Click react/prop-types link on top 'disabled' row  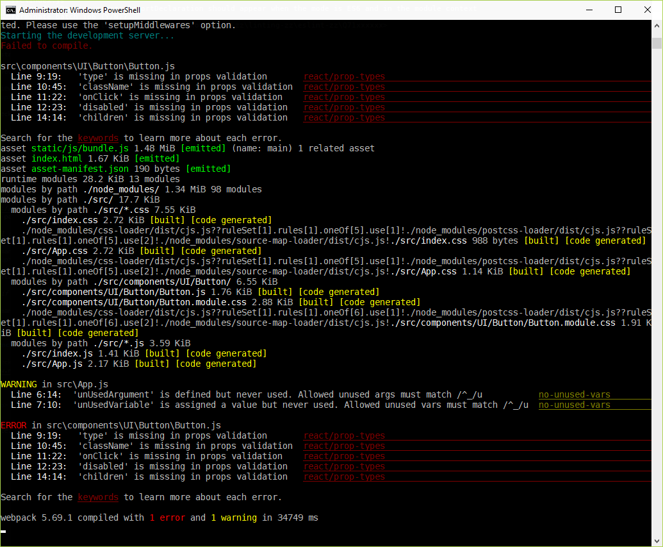point(344,108)
